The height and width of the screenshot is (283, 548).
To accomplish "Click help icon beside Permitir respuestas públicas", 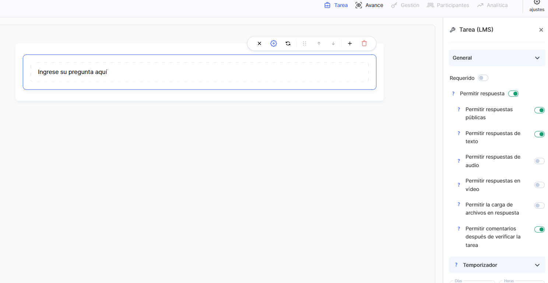I will click(x=459, y=110).
